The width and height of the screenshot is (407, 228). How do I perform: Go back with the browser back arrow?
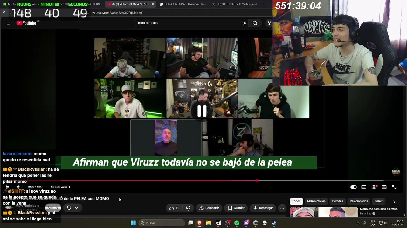(4, 13)
